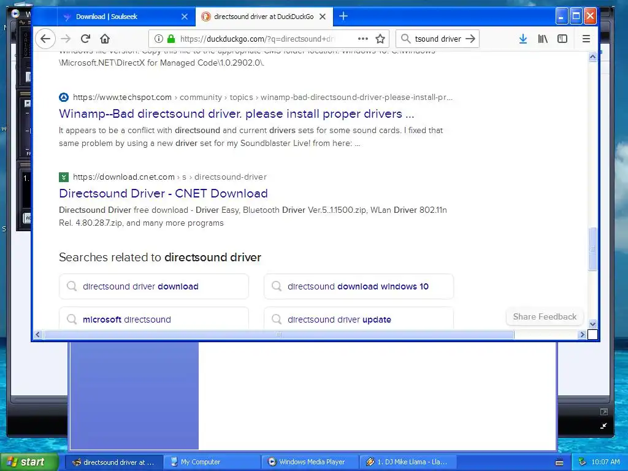Click the diagonal arrow icon in Media Player window
Image resolution: width=628 pixels, height=471 pixels.
point(603,426)
